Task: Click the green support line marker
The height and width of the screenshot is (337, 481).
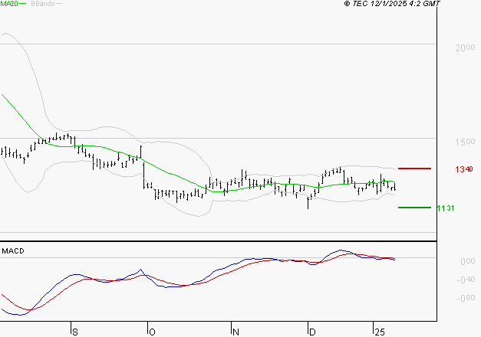Action: 414,208
